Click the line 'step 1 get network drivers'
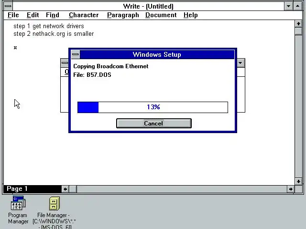This screenshot has height=229, width=306. point(49,26)
